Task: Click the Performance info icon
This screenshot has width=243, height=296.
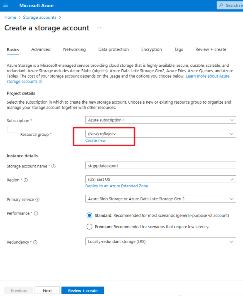Action: click(x=36, y=213)
